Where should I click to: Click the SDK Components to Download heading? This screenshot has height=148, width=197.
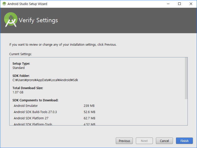(35, 100)
